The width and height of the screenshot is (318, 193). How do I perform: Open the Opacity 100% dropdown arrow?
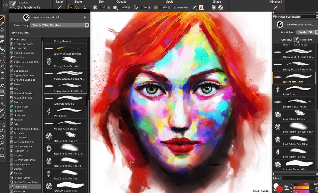click(129, 7)
